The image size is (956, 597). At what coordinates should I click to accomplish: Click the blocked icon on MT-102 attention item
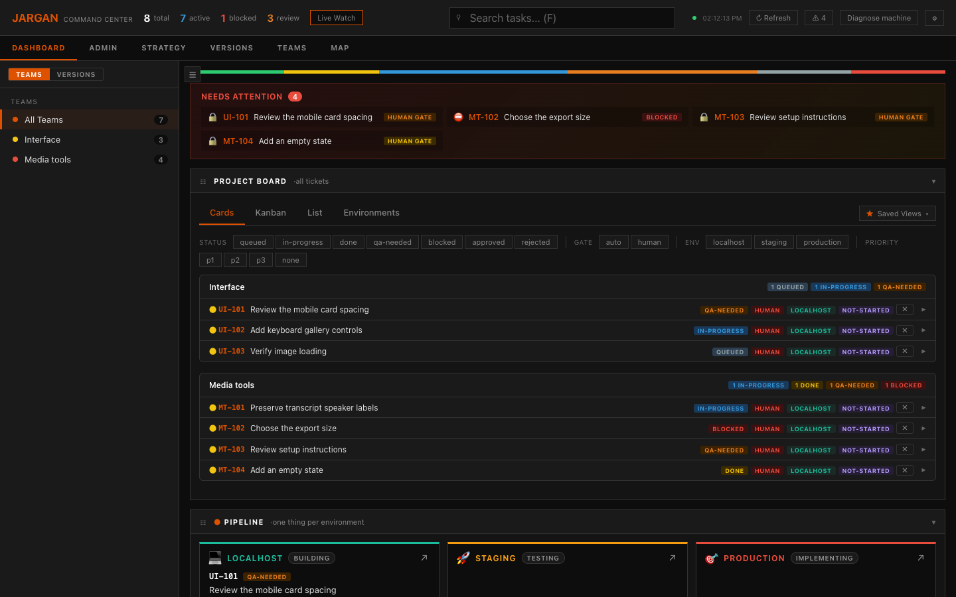tap(458, 117)
